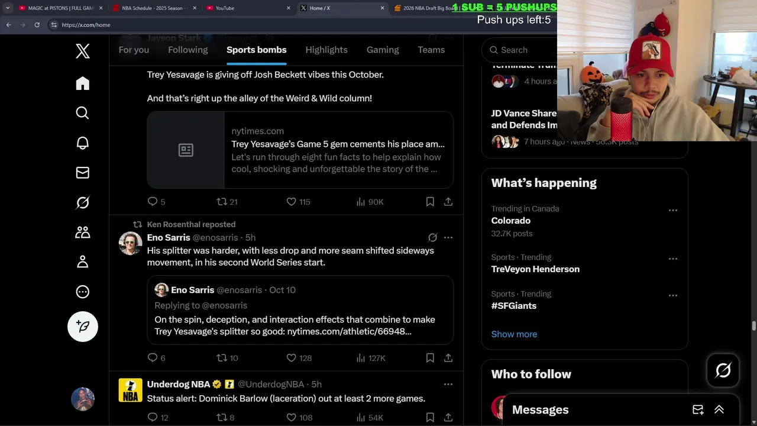
Task: Click Show more under What's happening
Action: click(514, 334)
